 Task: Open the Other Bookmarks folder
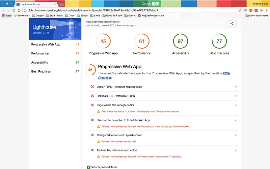point(257,16)
